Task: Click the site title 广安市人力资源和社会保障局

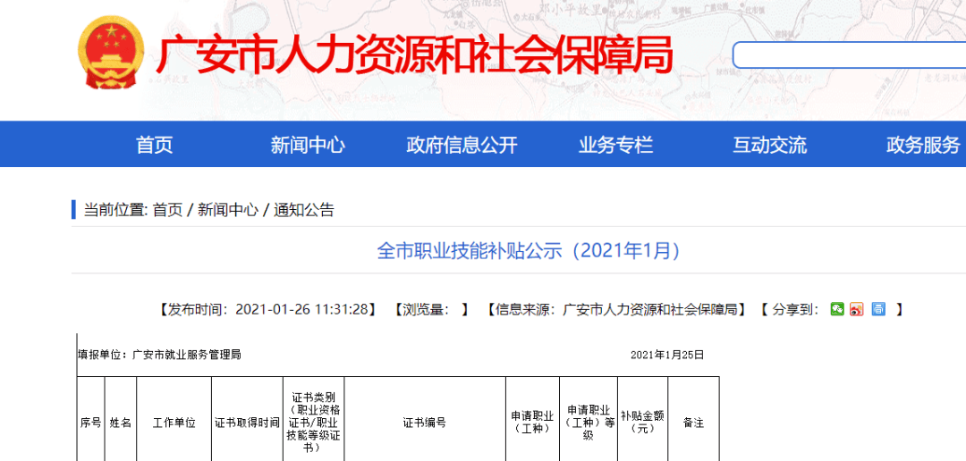Action: 413,57
